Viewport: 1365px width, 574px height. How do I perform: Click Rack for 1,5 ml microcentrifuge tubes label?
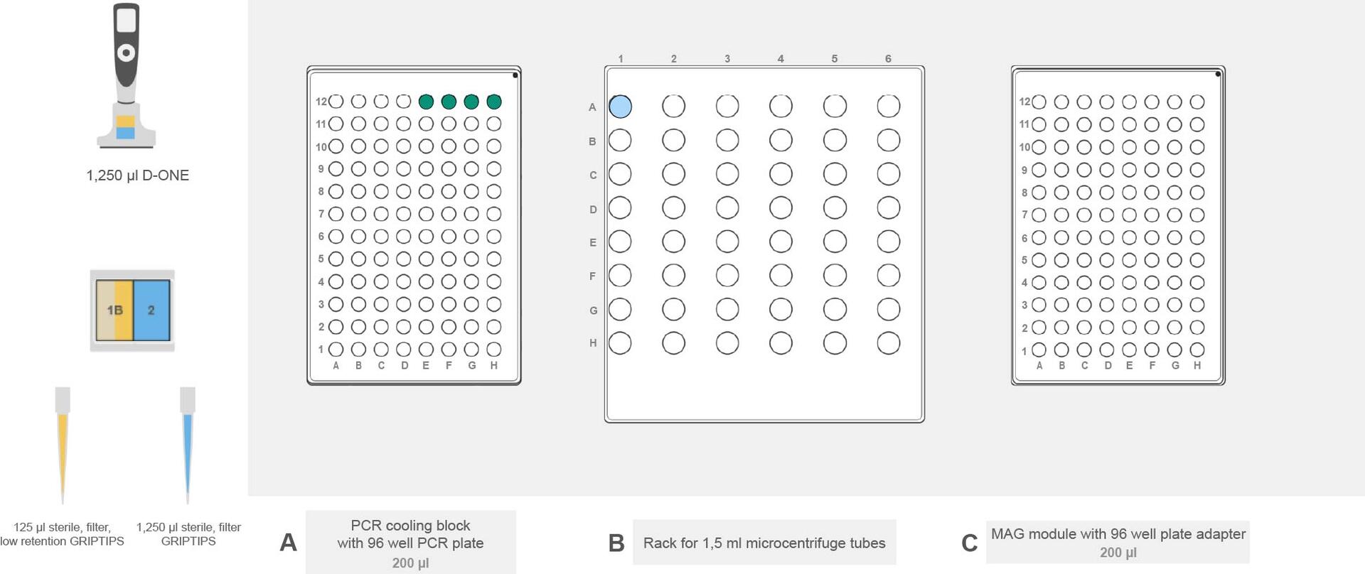pyautogui.click(x=764, y=543)
